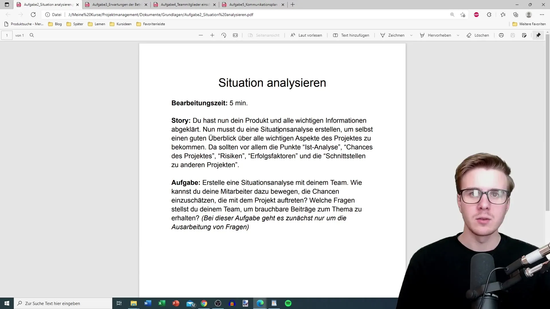550x309 pixels.
Task: Expand the Zeichnen dropdown arrow
Action: point(411,35)
